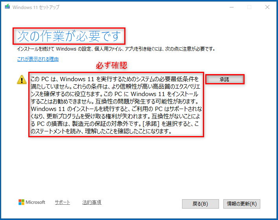Image resolution: width=278 pixels, height=220 pixels.
Task: Open the 法的事項 legal link
Action: (92, 202)
